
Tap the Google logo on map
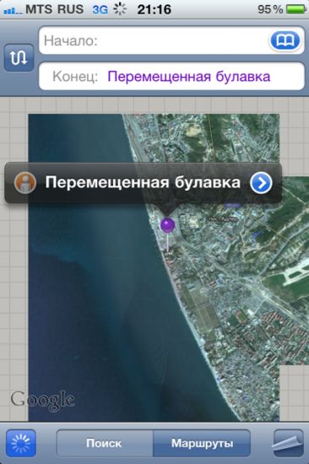[x=42, y=400]
